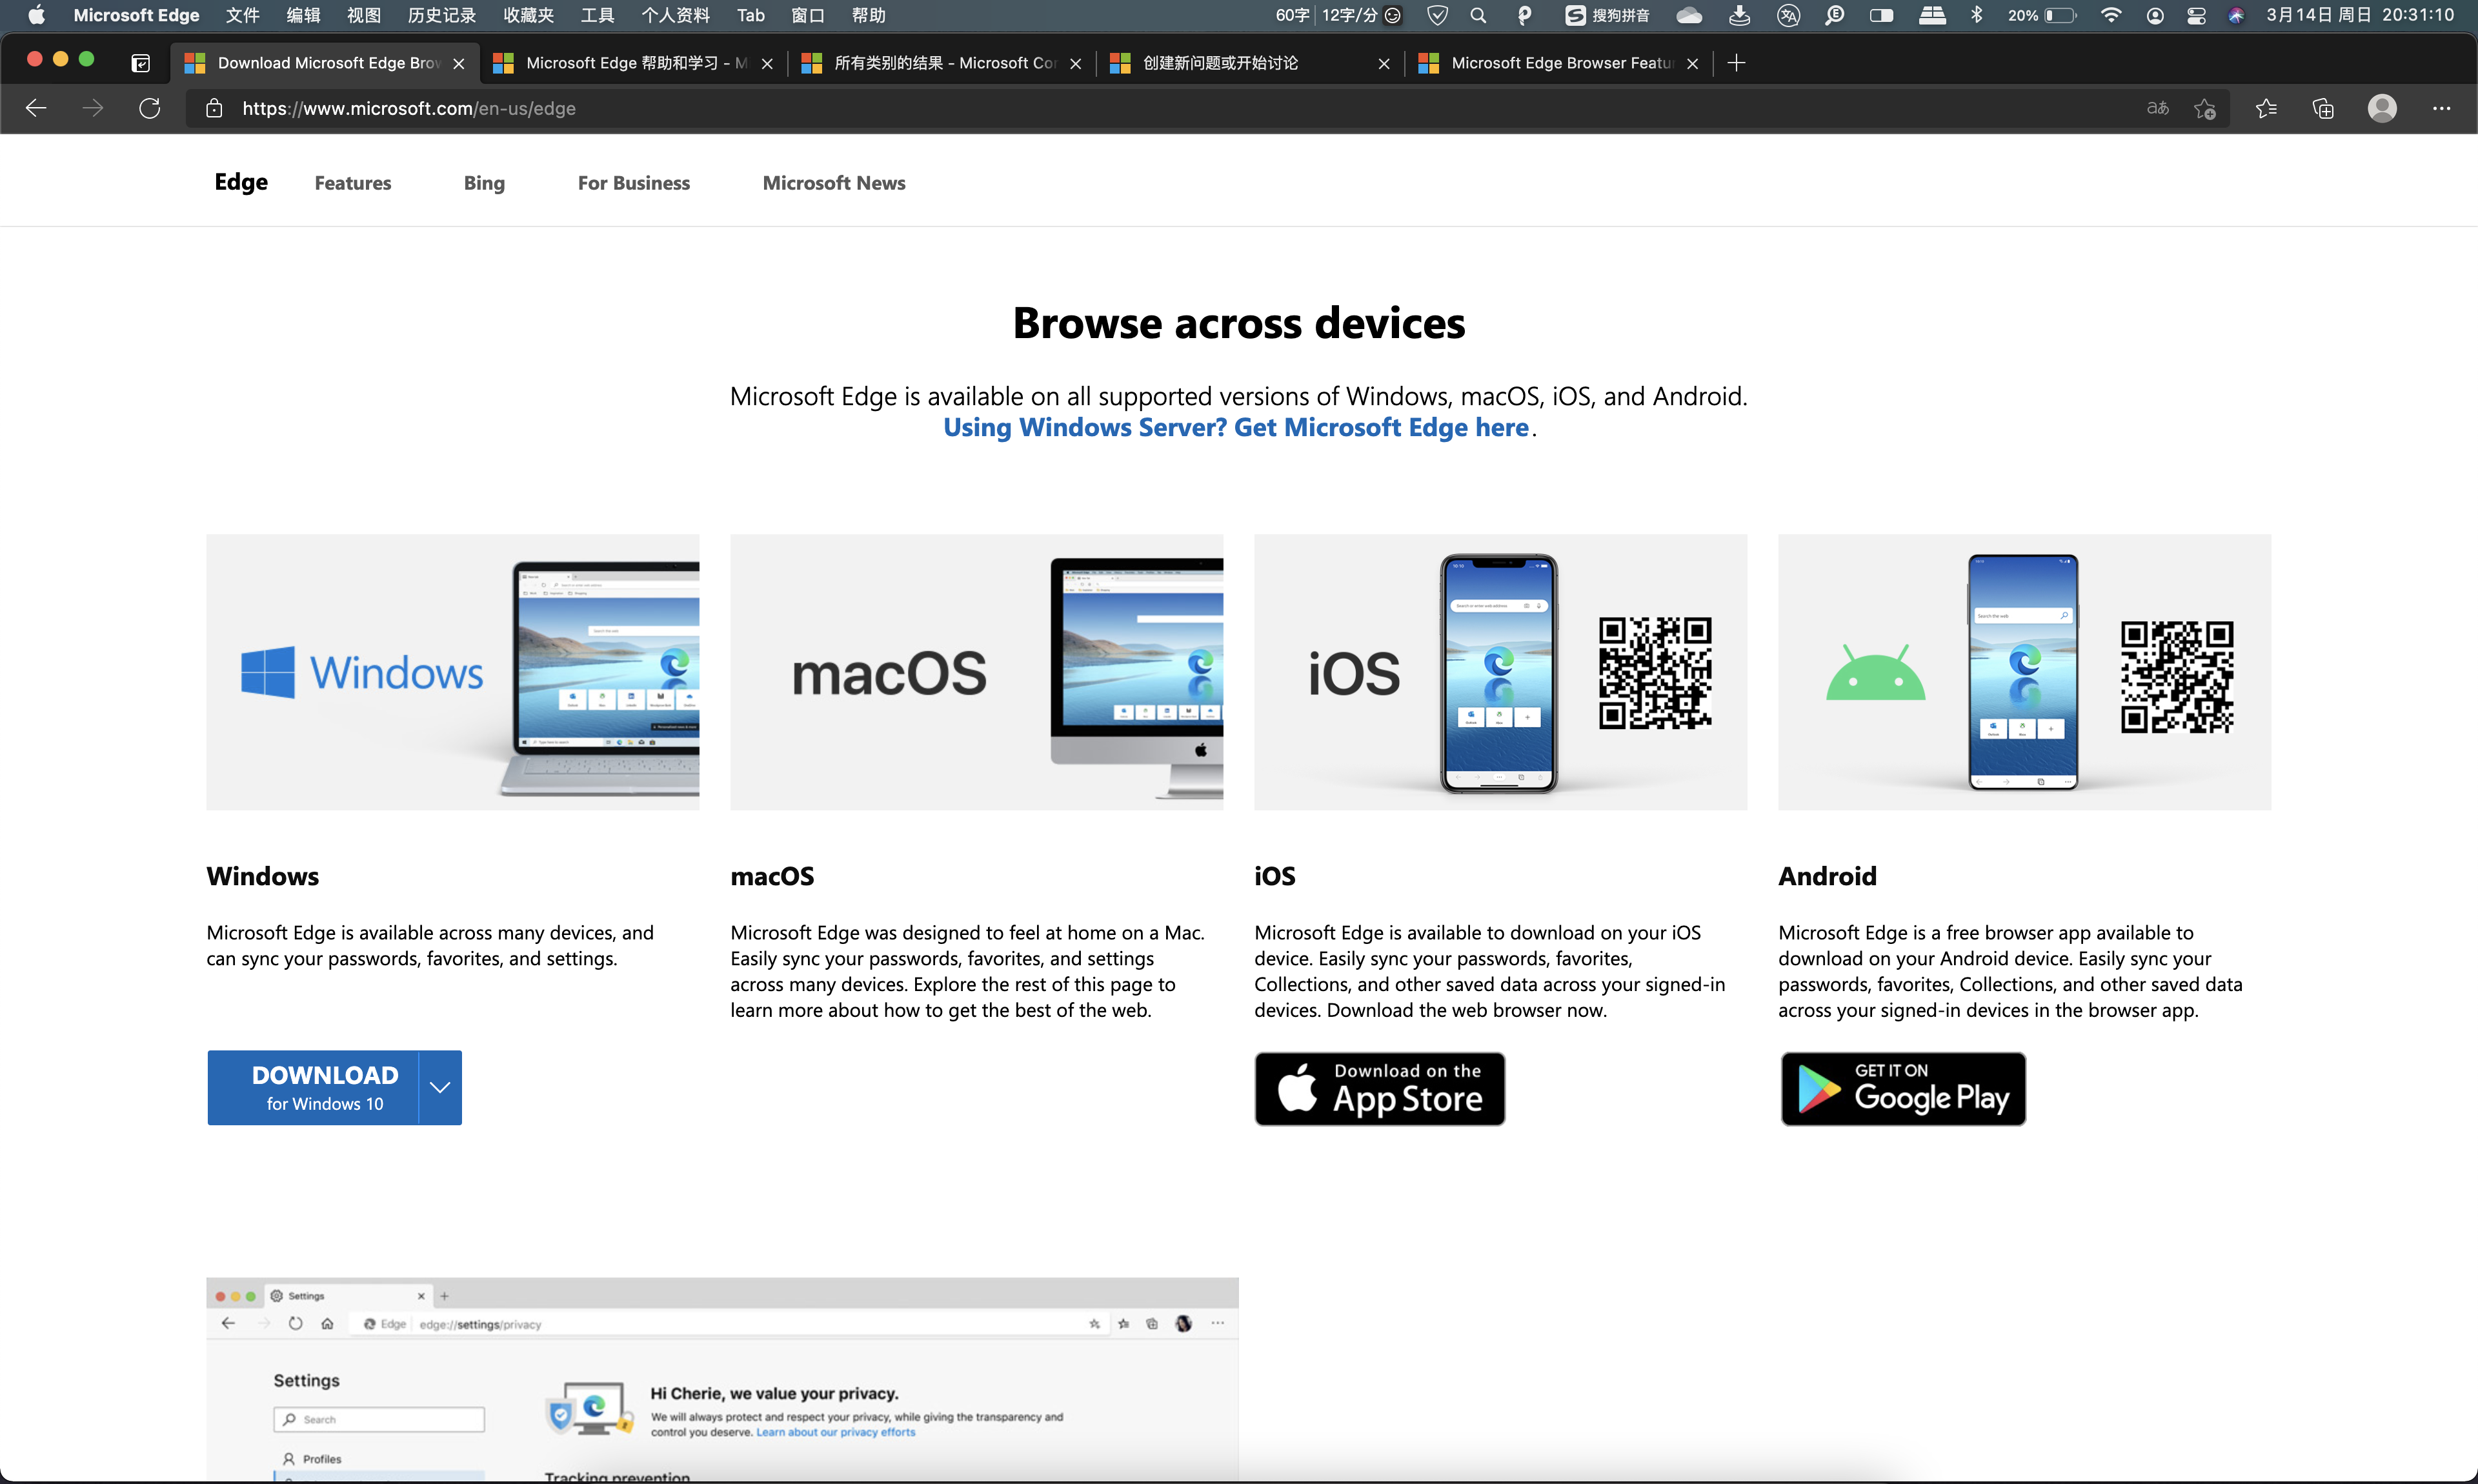Switch to 创建新问题或开始讨论 tab
The image size is (2478, 1484).
pos(1220,63)
